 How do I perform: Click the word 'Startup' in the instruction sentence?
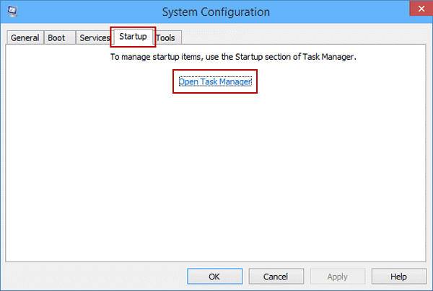[x=249, y=57]
